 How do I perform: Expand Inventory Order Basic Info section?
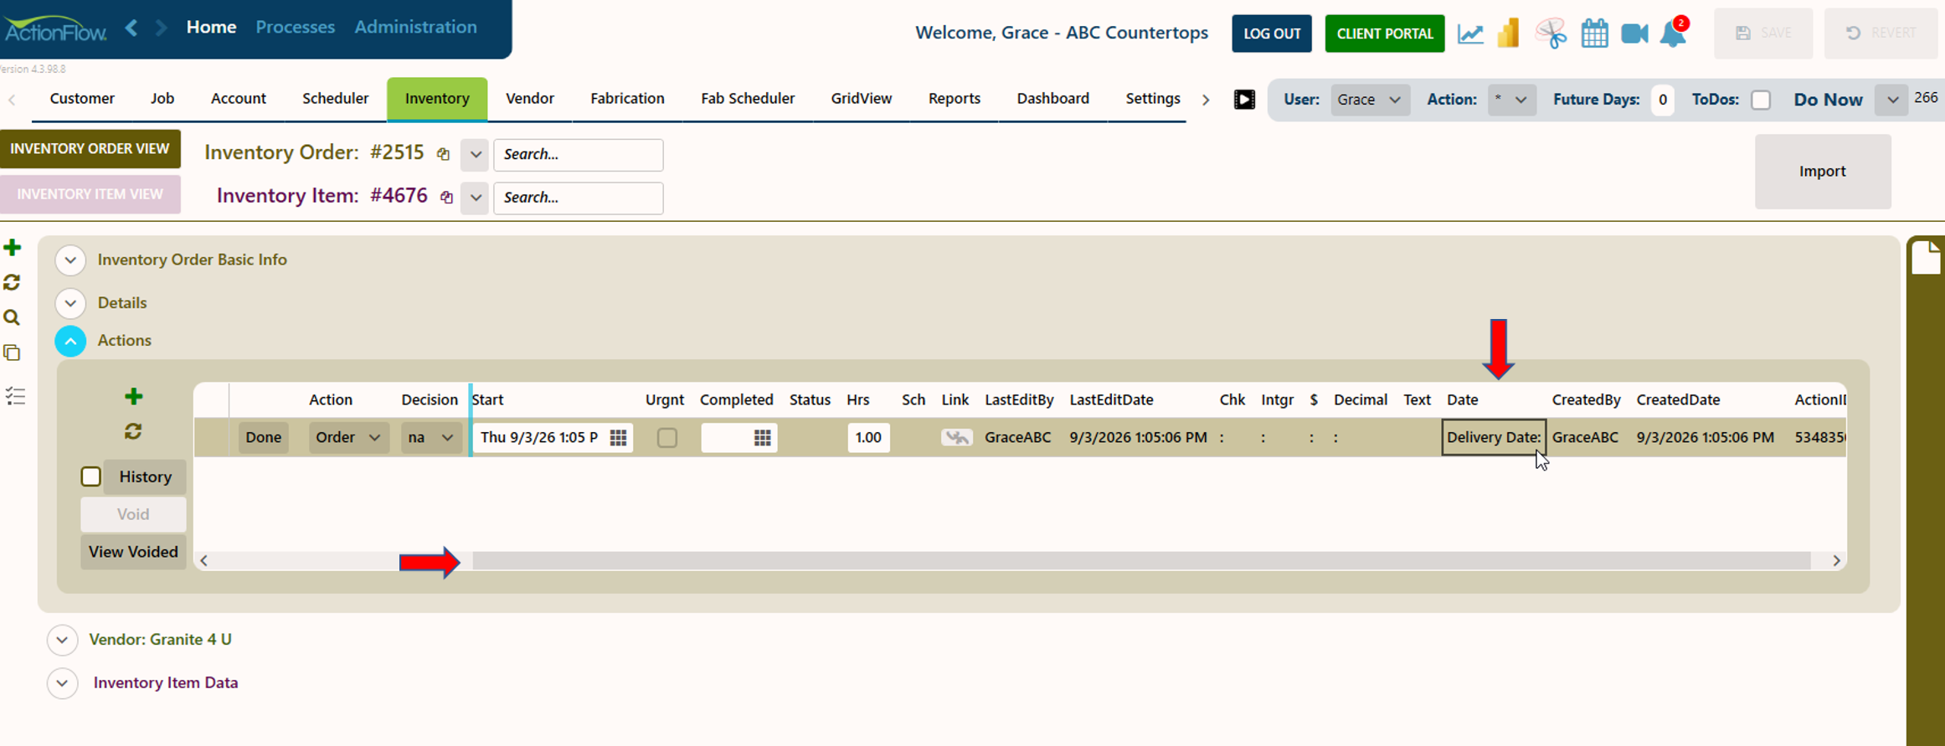click(70, 260)
